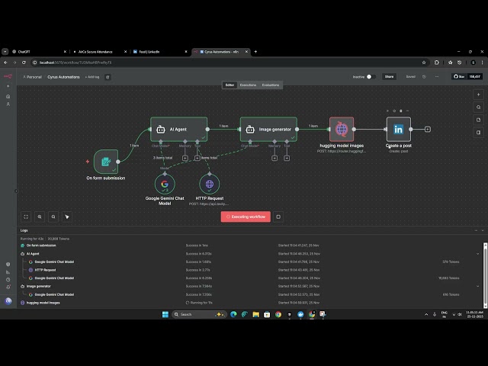Click the Add tag link
The height and width of the screenshot is (366, 488).
[x=92, y=77]
